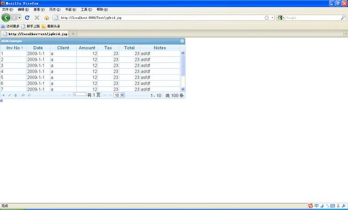Viewport: 348px width, 210px height.
Task: Click the moon half-width tray icon
Action: point(322,206)
